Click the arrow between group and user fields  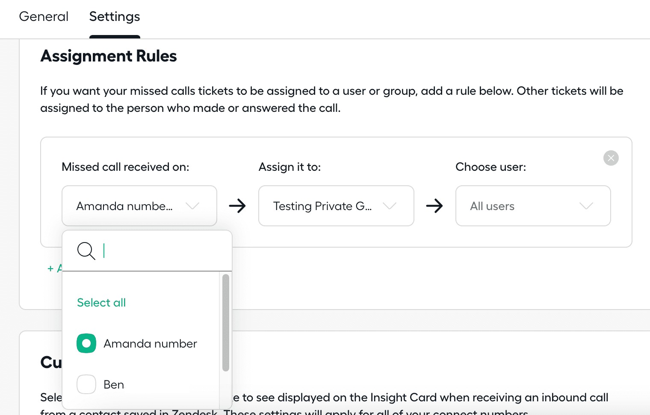[434, 206]
